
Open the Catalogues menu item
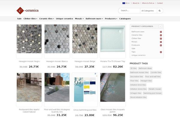click(x=125, y=19)
